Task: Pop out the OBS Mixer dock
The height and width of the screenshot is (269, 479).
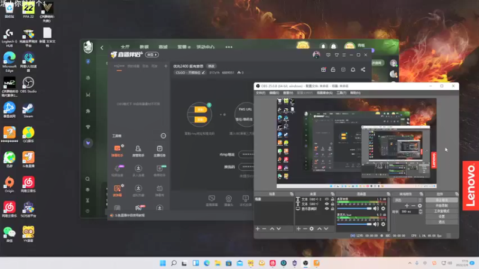Action: [388, 194]
